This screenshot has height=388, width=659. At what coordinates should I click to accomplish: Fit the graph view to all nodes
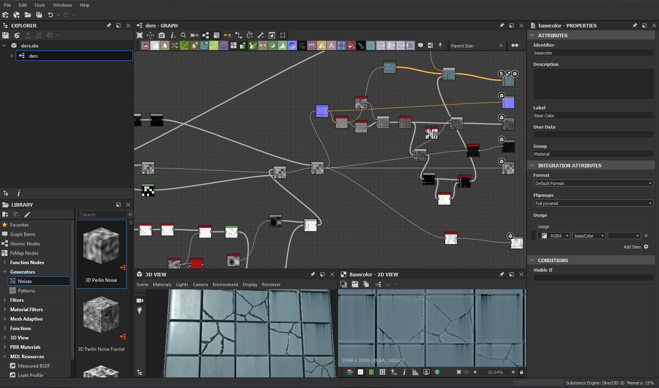pos(140,35)
